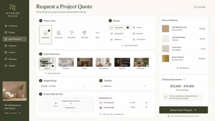Select Quote Request sidebar item
The width and height of the screenshot is (215, 121).
(15, 39)
